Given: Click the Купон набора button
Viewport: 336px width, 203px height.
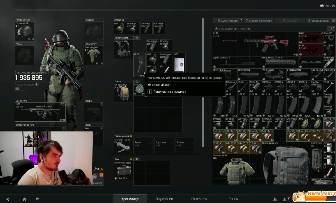Looking at the screenshot, I should tap(228, 21).
